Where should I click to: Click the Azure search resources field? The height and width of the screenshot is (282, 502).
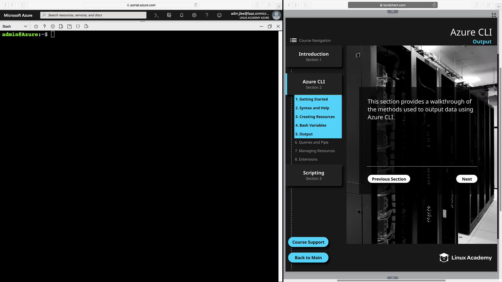point(94,15)
